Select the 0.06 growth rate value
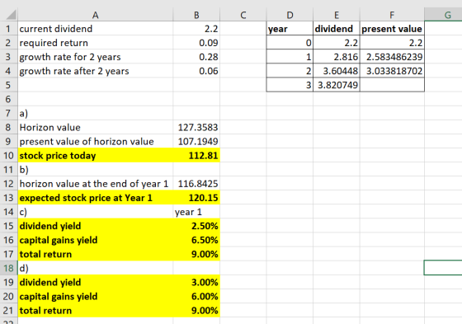The image size is (462, 324). 196,71
